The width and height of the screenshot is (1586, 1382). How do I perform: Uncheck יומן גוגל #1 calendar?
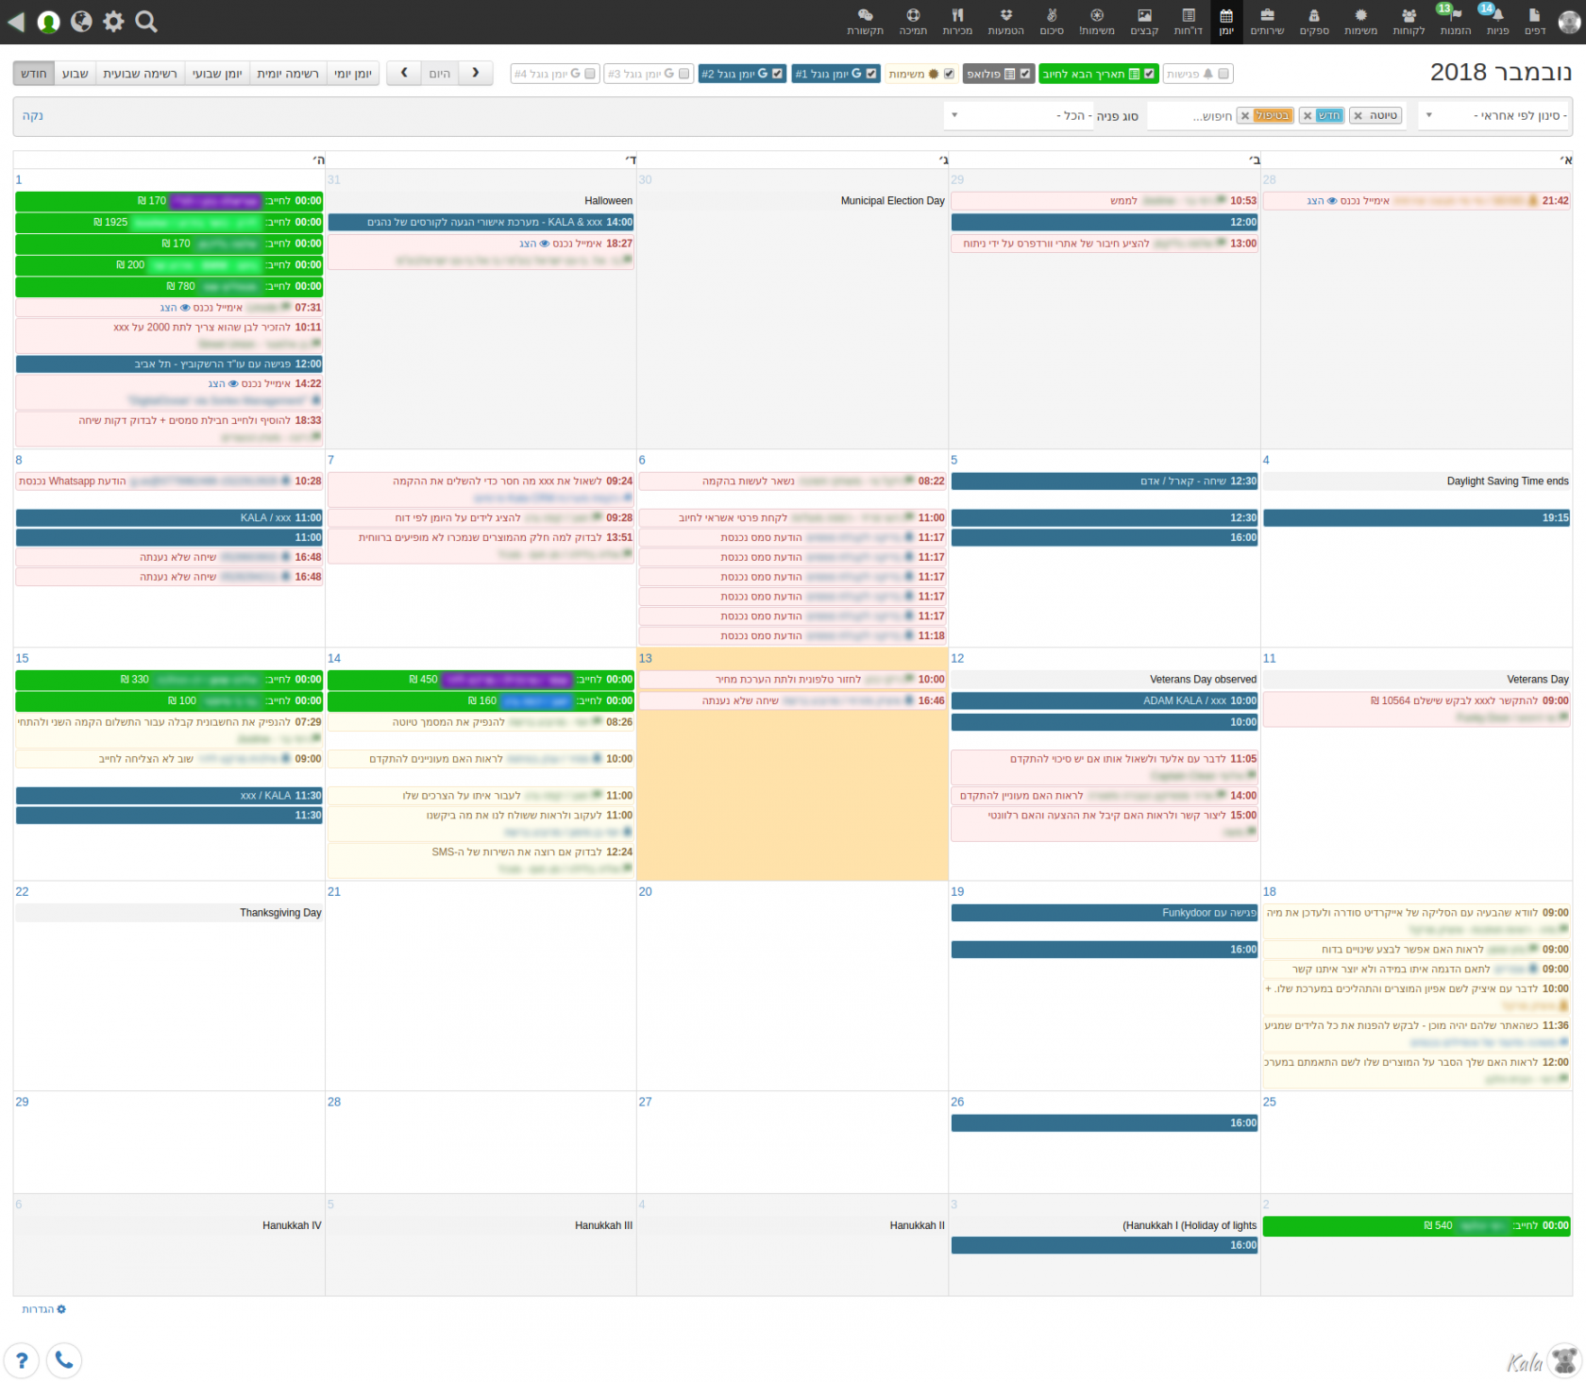click(x=871, y=74)
